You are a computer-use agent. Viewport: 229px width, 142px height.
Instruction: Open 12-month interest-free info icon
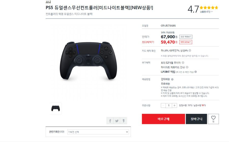click(183, 63)
